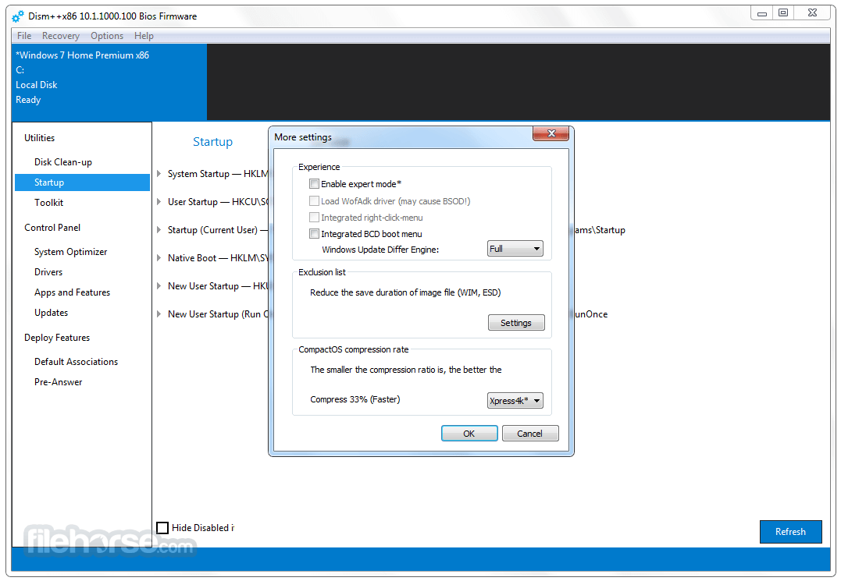Expand Native Boot entry
The height and width of the screenshot is (581, 841).
point(159,257)
